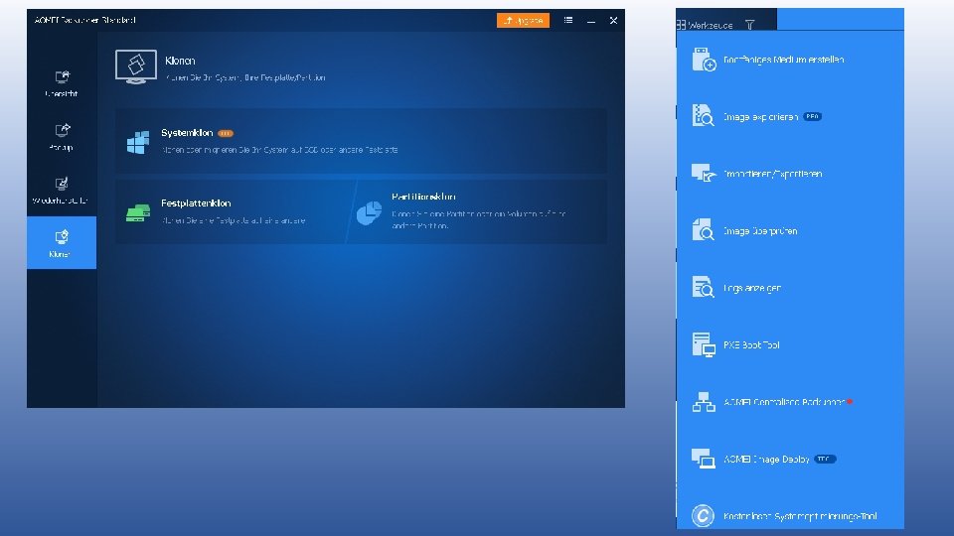Open the Wiederherstellen sidebar section
954x536 pixels.
point(62,191)
